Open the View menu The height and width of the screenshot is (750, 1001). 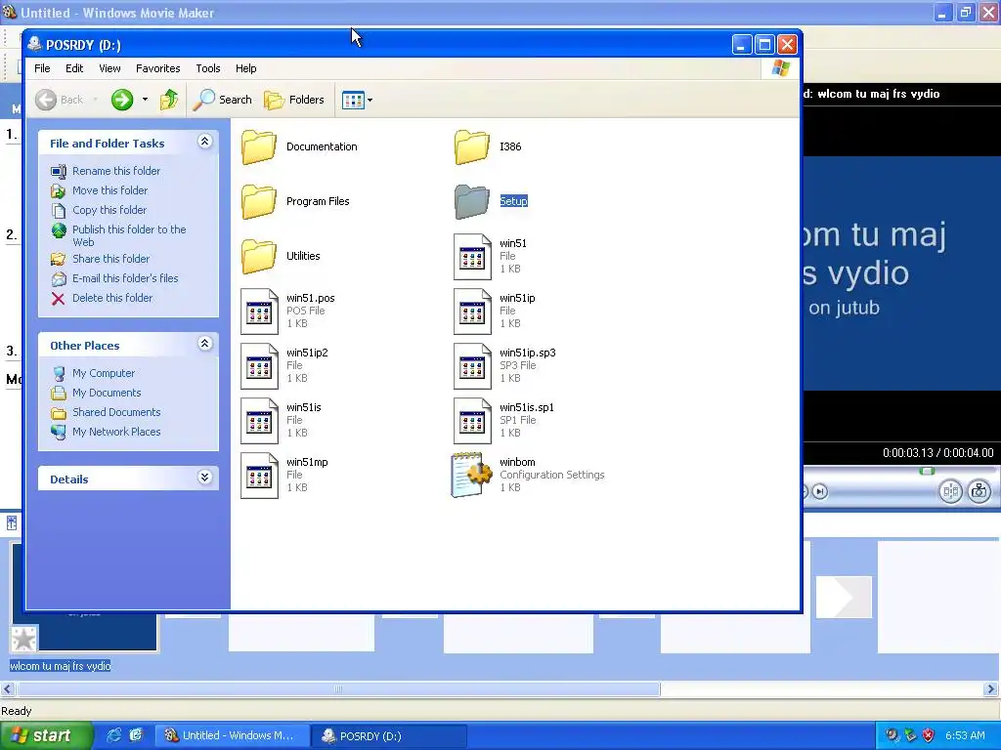click(109, 68)
